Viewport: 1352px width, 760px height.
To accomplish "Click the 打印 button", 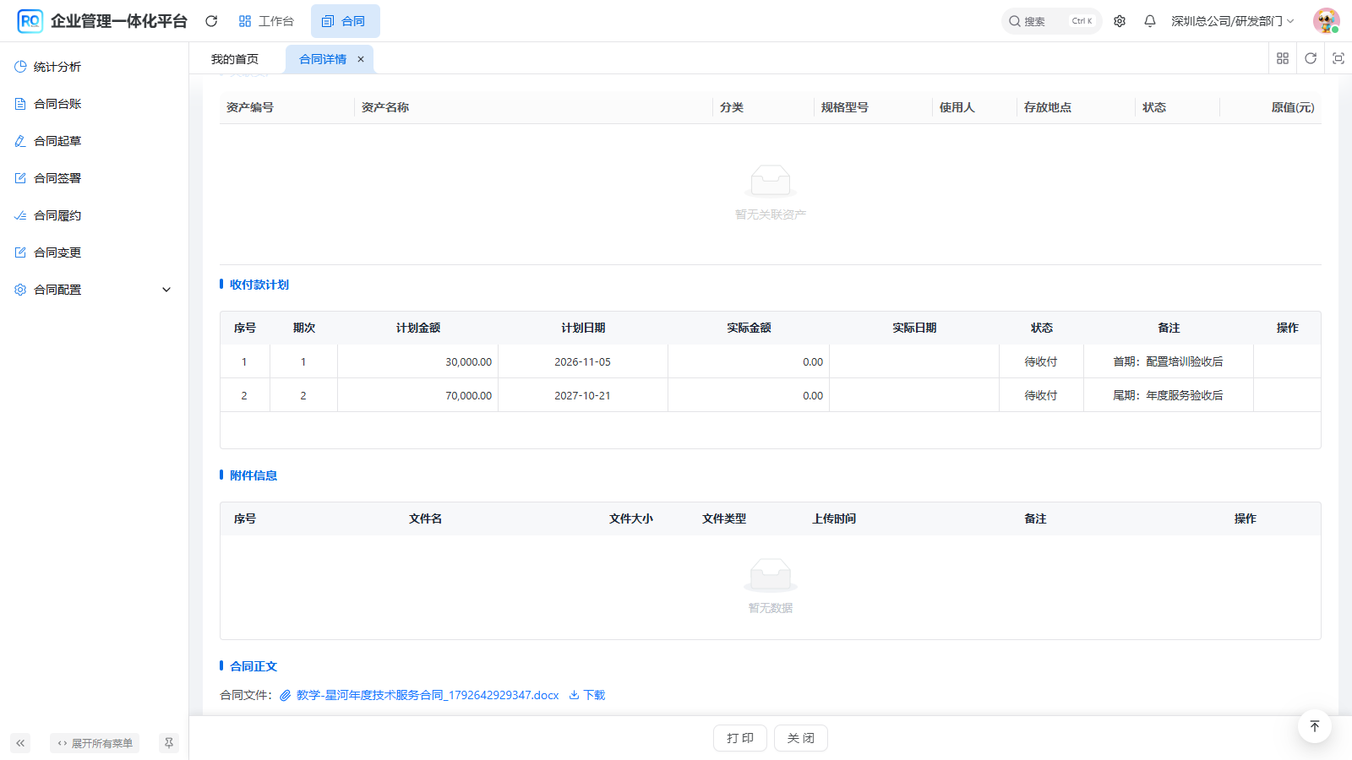I will pyautogui.click(x=740, y=738).
